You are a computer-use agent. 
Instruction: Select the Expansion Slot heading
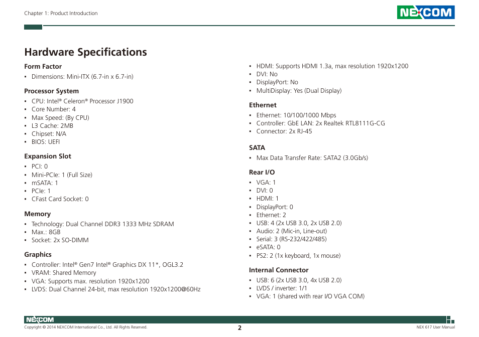coord(48,156)
